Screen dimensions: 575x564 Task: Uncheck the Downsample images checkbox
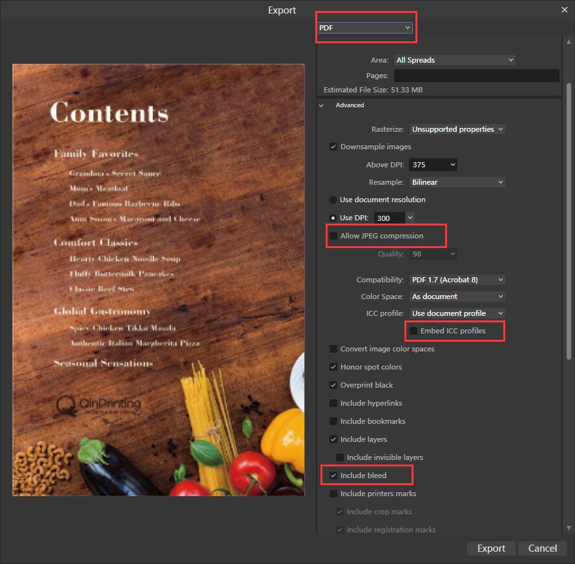click(x=333, y=147)
